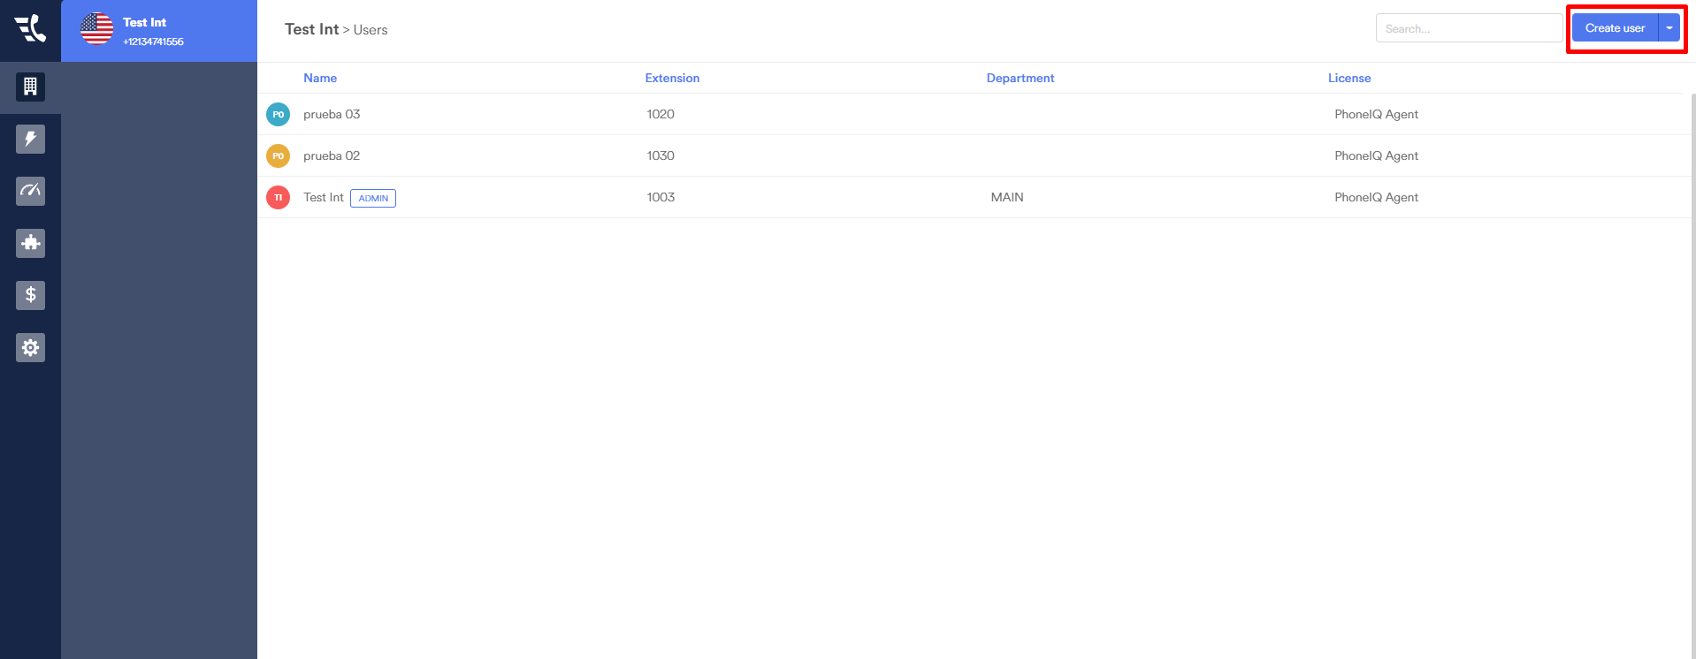Open the settings gear sidebar icon
Viewport: 1696px width, 659px height.
point(30,347)
